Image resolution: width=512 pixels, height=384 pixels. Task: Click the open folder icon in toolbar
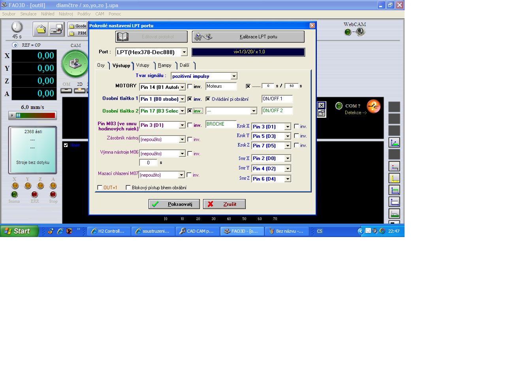click(x=41, y=29)
